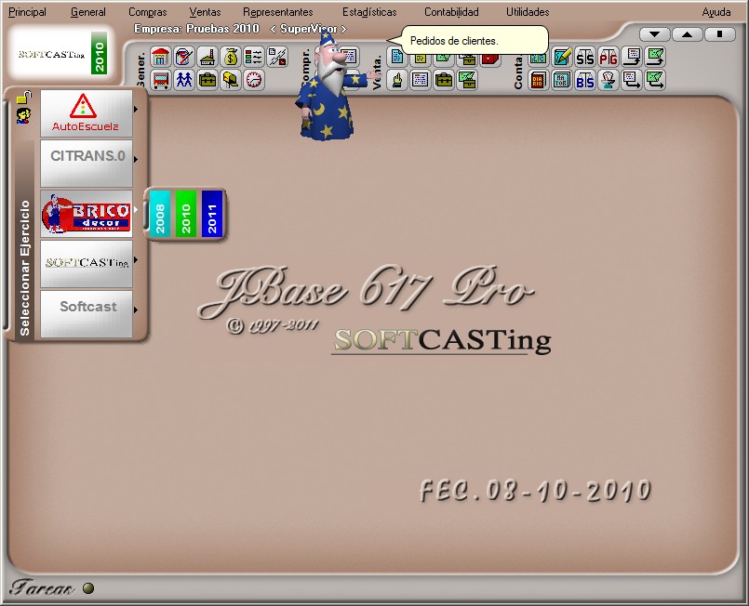The width and height of the screenshot is (749, 606).
Task: Click the MAYOR ledger icon
Action: click(x=561, y=80)
